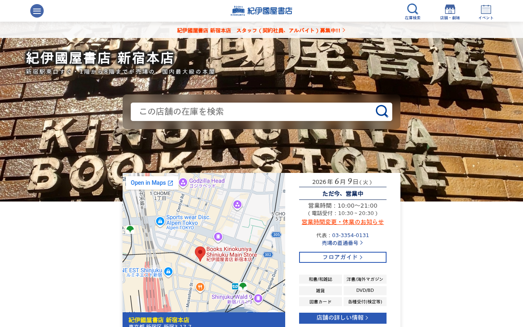The height and width of the screenshot is (327, 523).
Task: Open 店舗・劇場 stores icon
Action: tap(450, 12)
